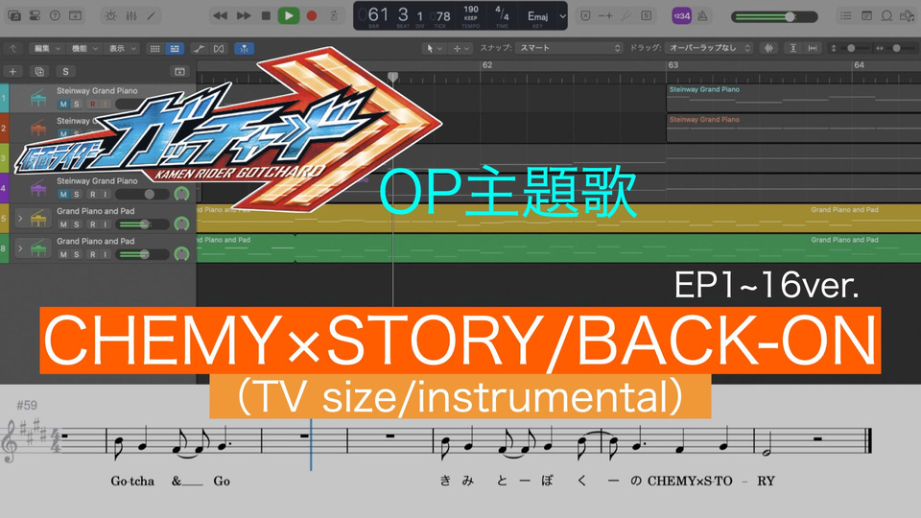The width and height of the screenshot is (921, 518).
Task: Open the pointer tool menu
Action: pyautogui.click(x=434, y=48)
